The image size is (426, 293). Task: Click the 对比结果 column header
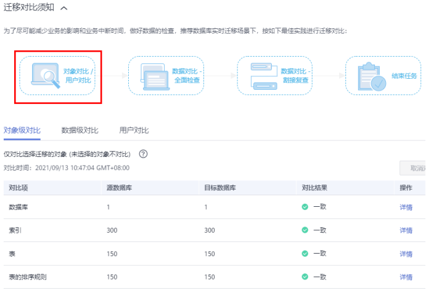[314, 187]
